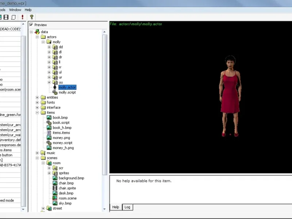Click the book.script gears icon
Screen dimensions: 292x219
(x=49, y=123)
